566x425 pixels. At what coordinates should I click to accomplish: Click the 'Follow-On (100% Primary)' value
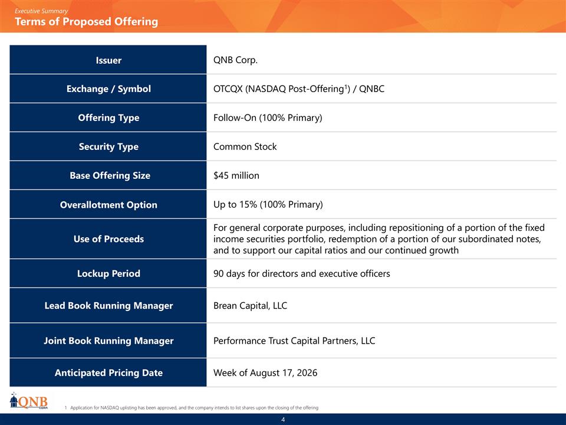pyautogui.click(x=268, y=118)
